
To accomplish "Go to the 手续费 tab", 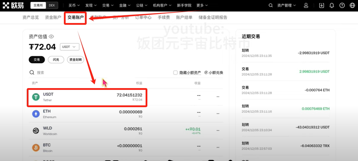I will pos(164,17).
